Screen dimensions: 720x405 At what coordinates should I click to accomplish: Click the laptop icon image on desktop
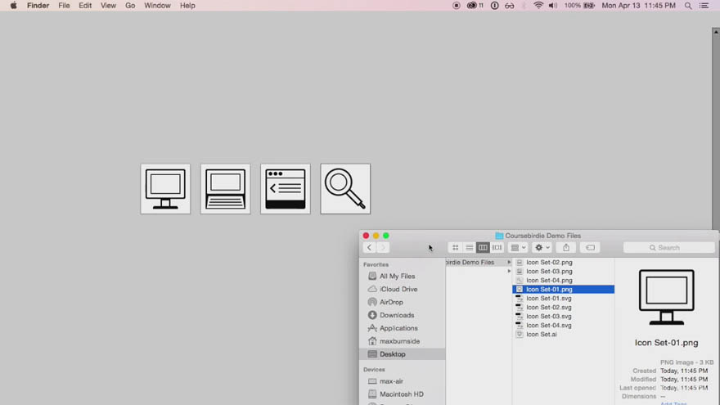coord(226,189)
